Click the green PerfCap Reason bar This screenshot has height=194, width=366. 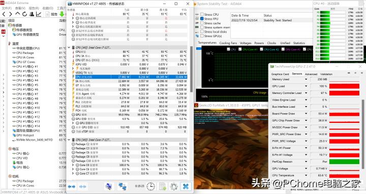click(x=344, y=161)
